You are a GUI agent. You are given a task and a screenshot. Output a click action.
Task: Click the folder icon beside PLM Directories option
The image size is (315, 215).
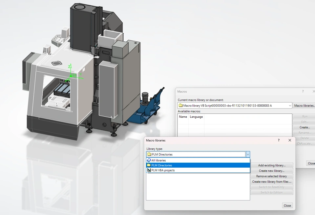coord(149,165)
